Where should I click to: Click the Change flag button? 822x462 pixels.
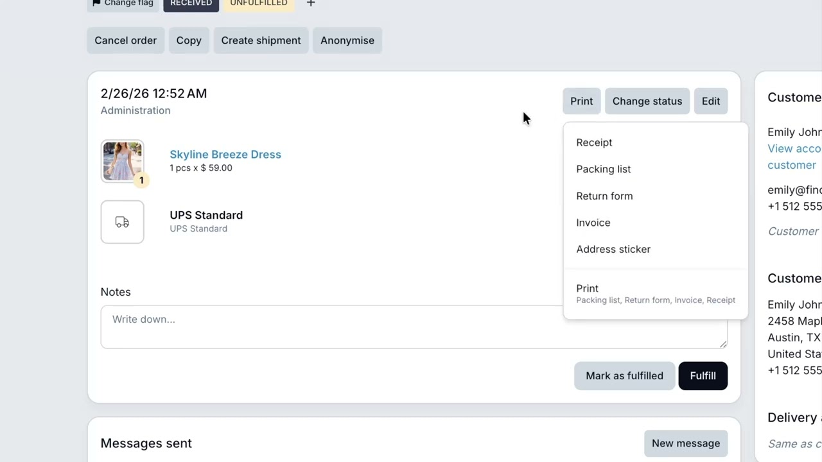click(x=123, y=4)
